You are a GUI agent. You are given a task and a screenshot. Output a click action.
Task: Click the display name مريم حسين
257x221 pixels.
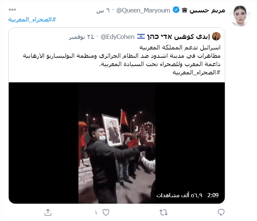tap(207, 11)
